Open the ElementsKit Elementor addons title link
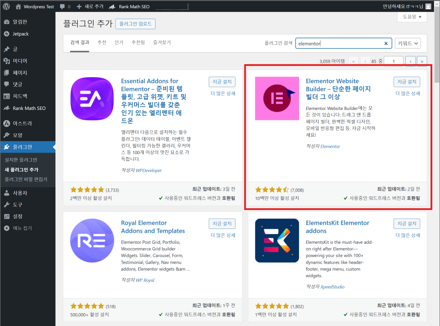440x326 pixels. coord(337,227)
